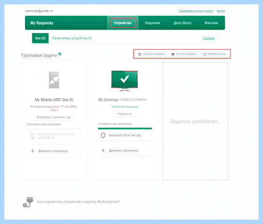Click Добавить программу under My Mobile
This screenshot has height=224, width=263.
(x=54, y=151)
